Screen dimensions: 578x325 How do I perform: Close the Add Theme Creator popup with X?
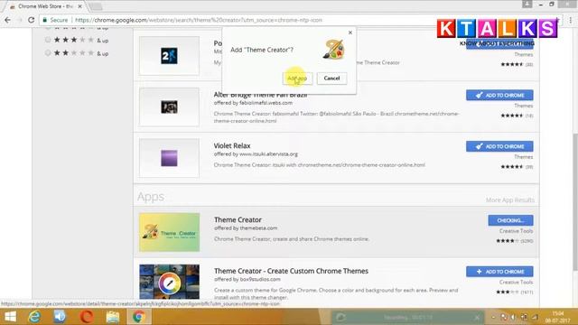(x=350, y=32)
